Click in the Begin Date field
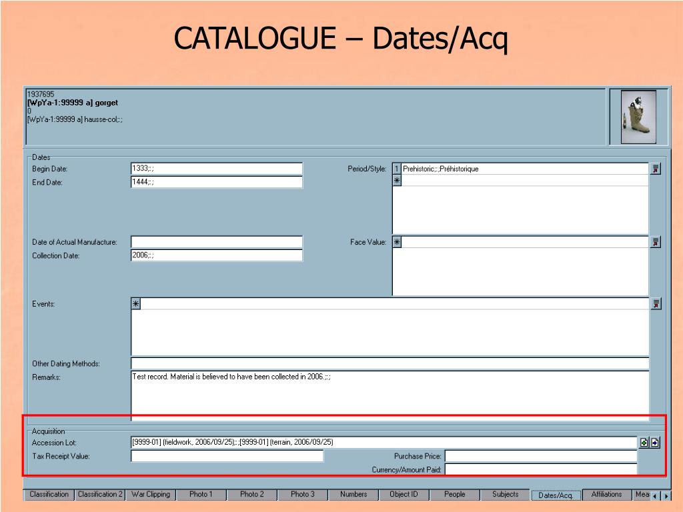Image resolution: width=683 pixels, height=512 pixels. click(217, 169)
